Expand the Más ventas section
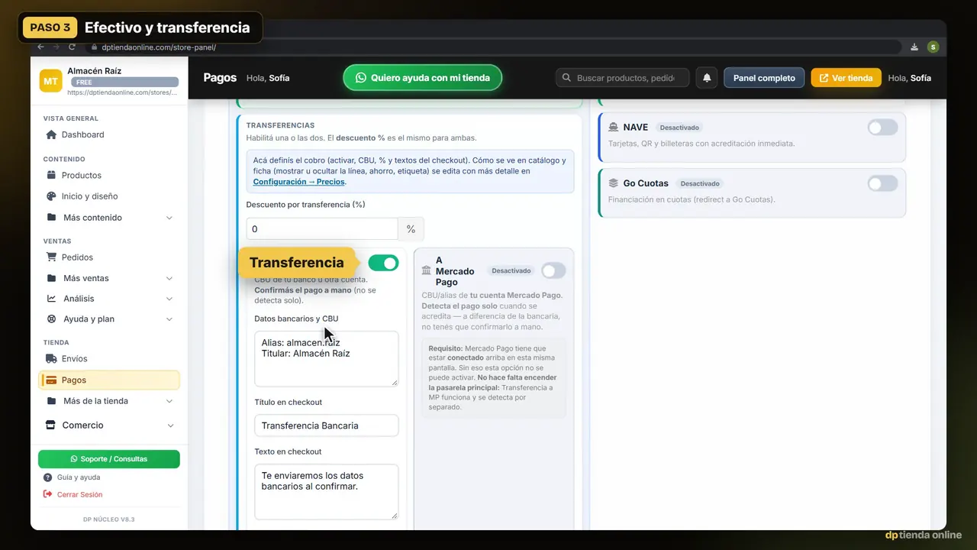977x550 pixels. (x=109, y=278)
